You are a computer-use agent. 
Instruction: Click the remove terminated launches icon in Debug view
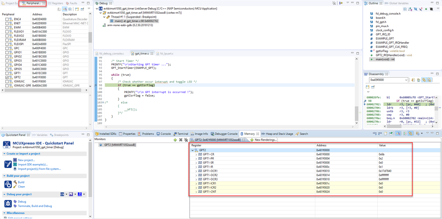point(334,3)
